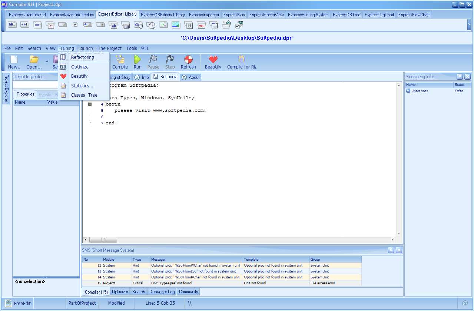Viewport: 474px width, 311px height.
Task: Sort messages by Type column header
Action: coord(141,260)
